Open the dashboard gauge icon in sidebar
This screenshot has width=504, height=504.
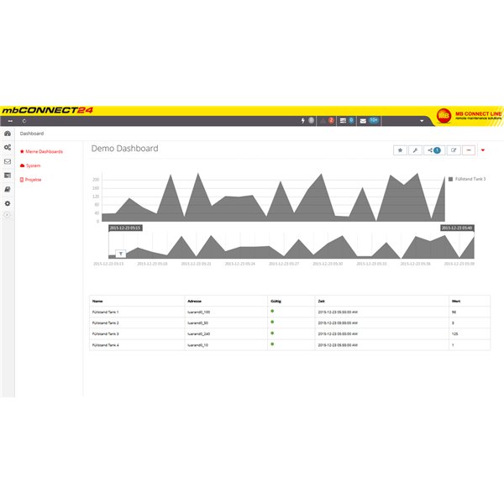[x=8, y=134]
